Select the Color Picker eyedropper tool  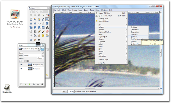pos(43,19)
